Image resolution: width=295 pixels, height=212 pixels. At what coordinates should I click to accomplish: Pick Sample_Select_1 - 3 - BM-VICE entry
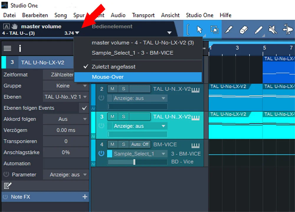(x=138, y=53)
